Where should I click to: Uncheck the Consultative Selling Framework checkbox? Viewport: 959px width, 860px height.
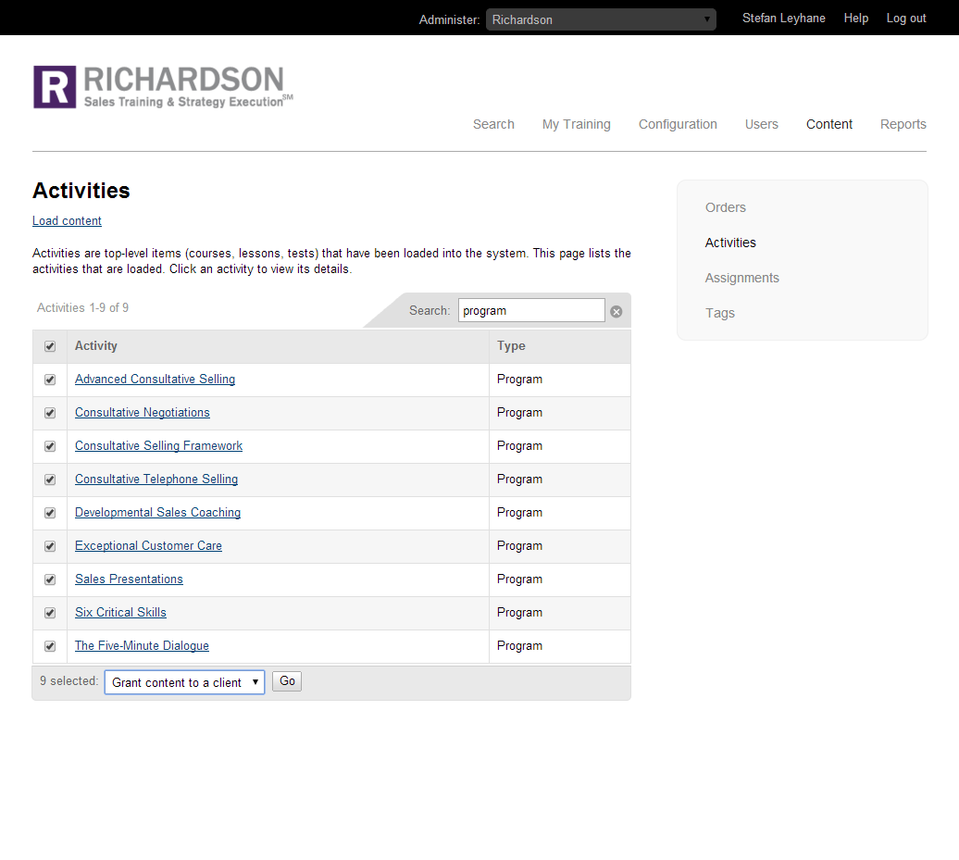(50, 446)
